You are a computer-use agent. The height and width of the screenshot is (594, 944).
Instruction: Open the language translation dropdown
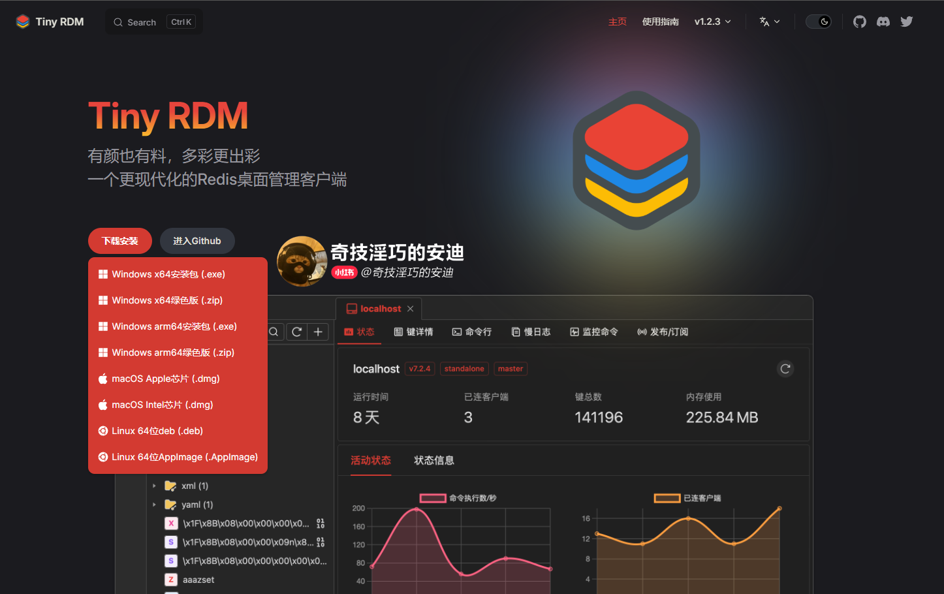click(x=769, y=22)
